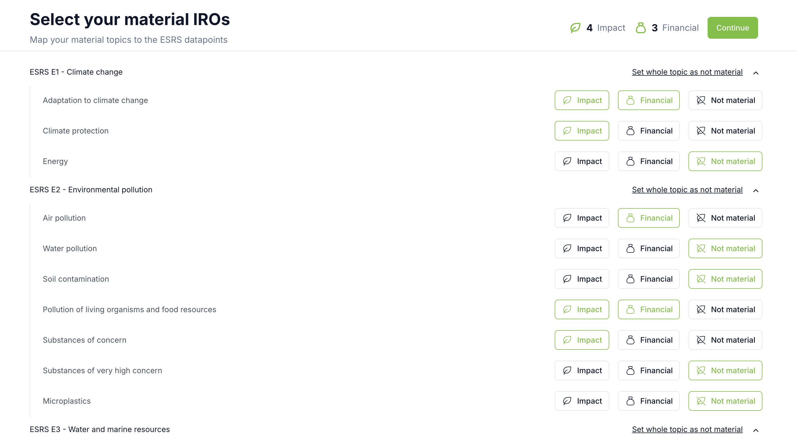Toggle Impact selection for Soil contamination
The width and height of the screenshot is (797, 444).
click(581, 279)
